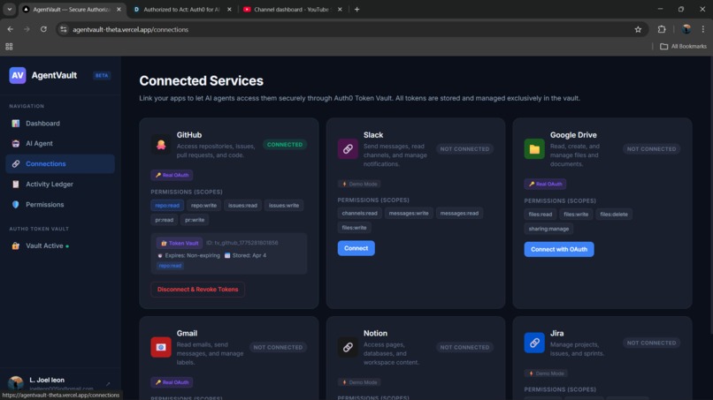The height and width of the screenshot is (400, 713).
Task: Open the tab search dropdown
Action: coord(9,9)
